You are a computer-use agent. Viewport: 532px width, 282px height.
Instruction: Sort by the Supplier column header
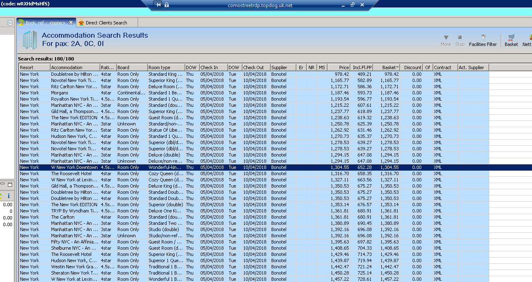click(283, 67)
